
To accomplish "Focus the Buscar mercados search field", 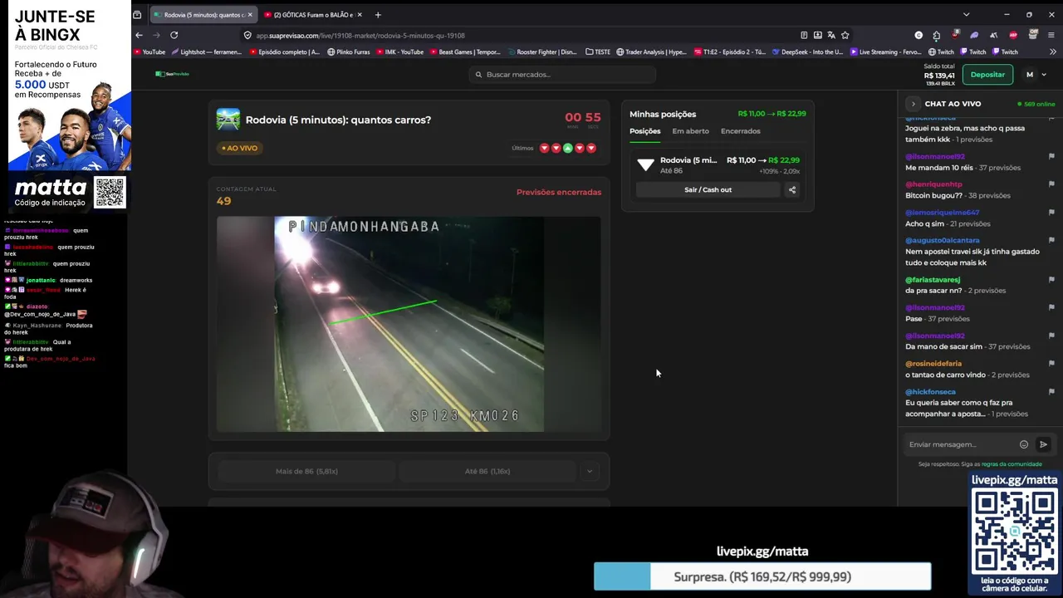I will (562, 75).
